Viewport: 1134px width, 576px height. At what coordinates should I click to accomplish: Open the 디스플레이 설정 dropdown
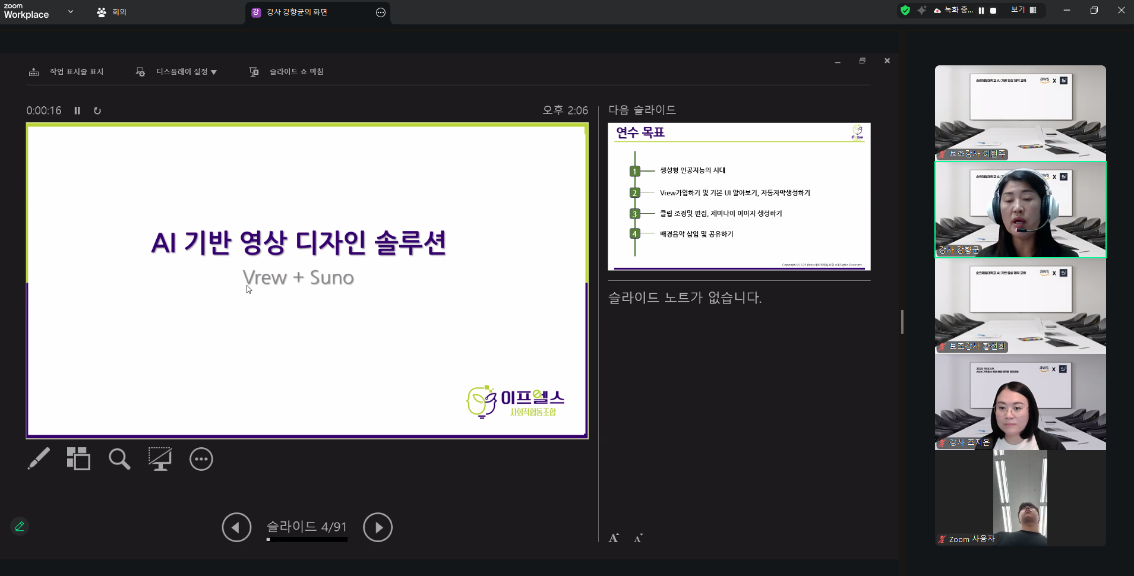[184, 71]
